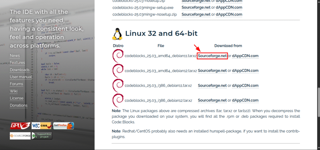Click the Tux penguin Linux icon
320x150 pixels.
click(x=117, y=34)
